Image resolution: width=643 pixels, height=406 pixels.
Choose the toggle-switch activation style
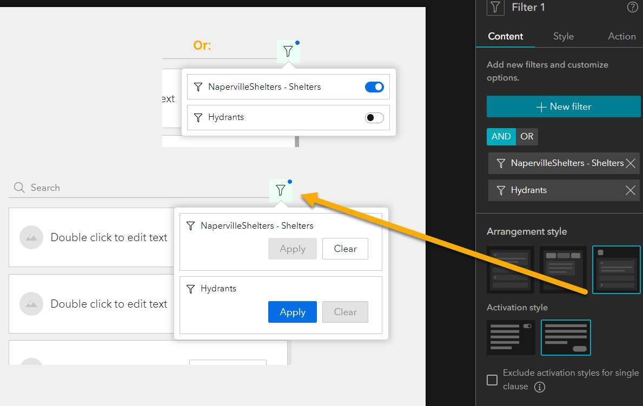[511, 337]
